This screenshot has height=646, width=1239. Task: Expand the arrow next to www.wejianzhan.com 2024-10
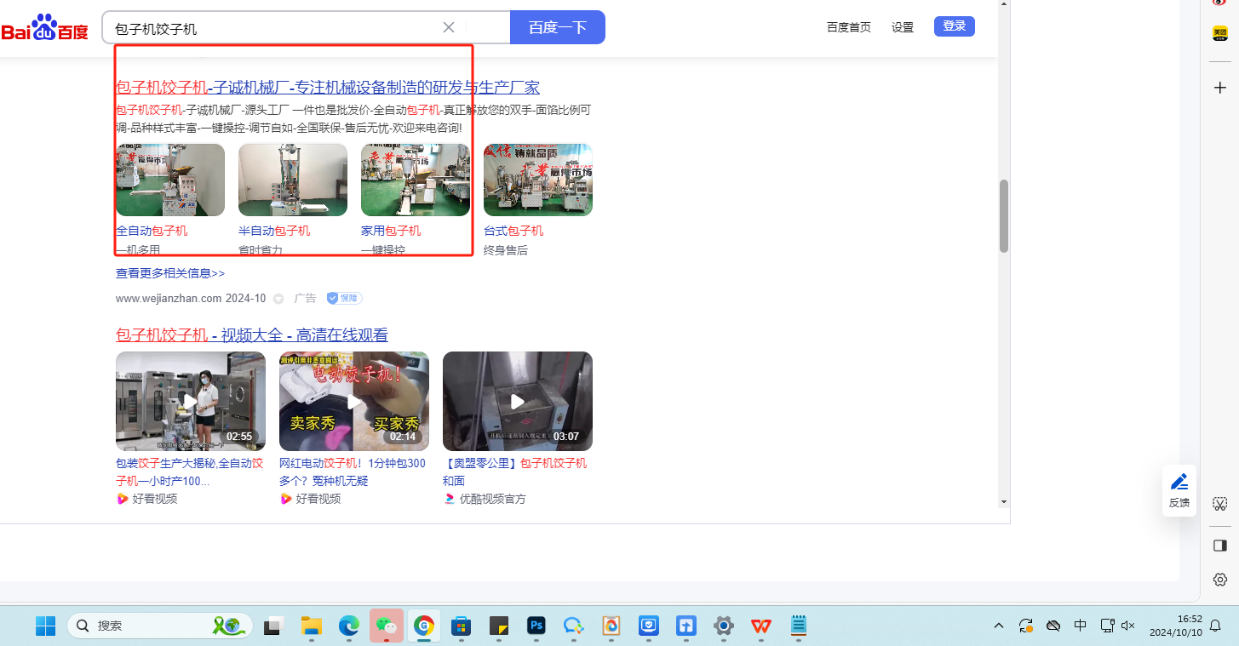(x=278, y=299)
